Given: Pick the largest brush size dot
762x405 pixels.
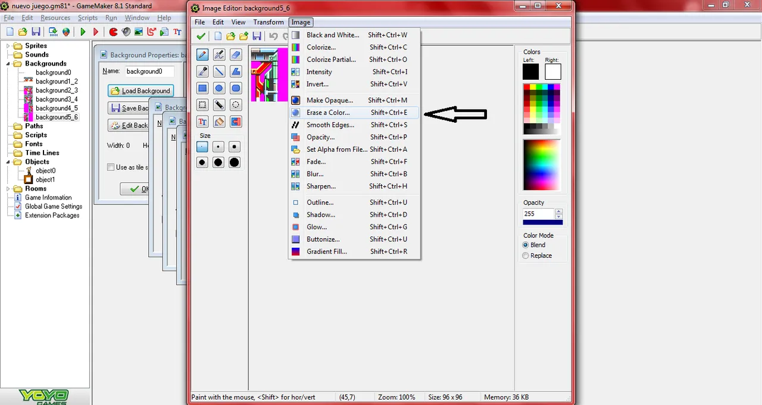Looking at the screenshot, I should [235, 162].
